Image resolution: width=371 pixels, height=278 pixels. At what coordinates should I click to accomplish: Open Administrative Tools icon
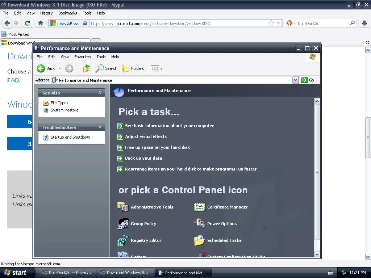pos(122,207)
